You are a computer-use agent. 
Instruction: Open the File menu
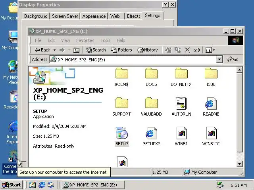point(38,40)
